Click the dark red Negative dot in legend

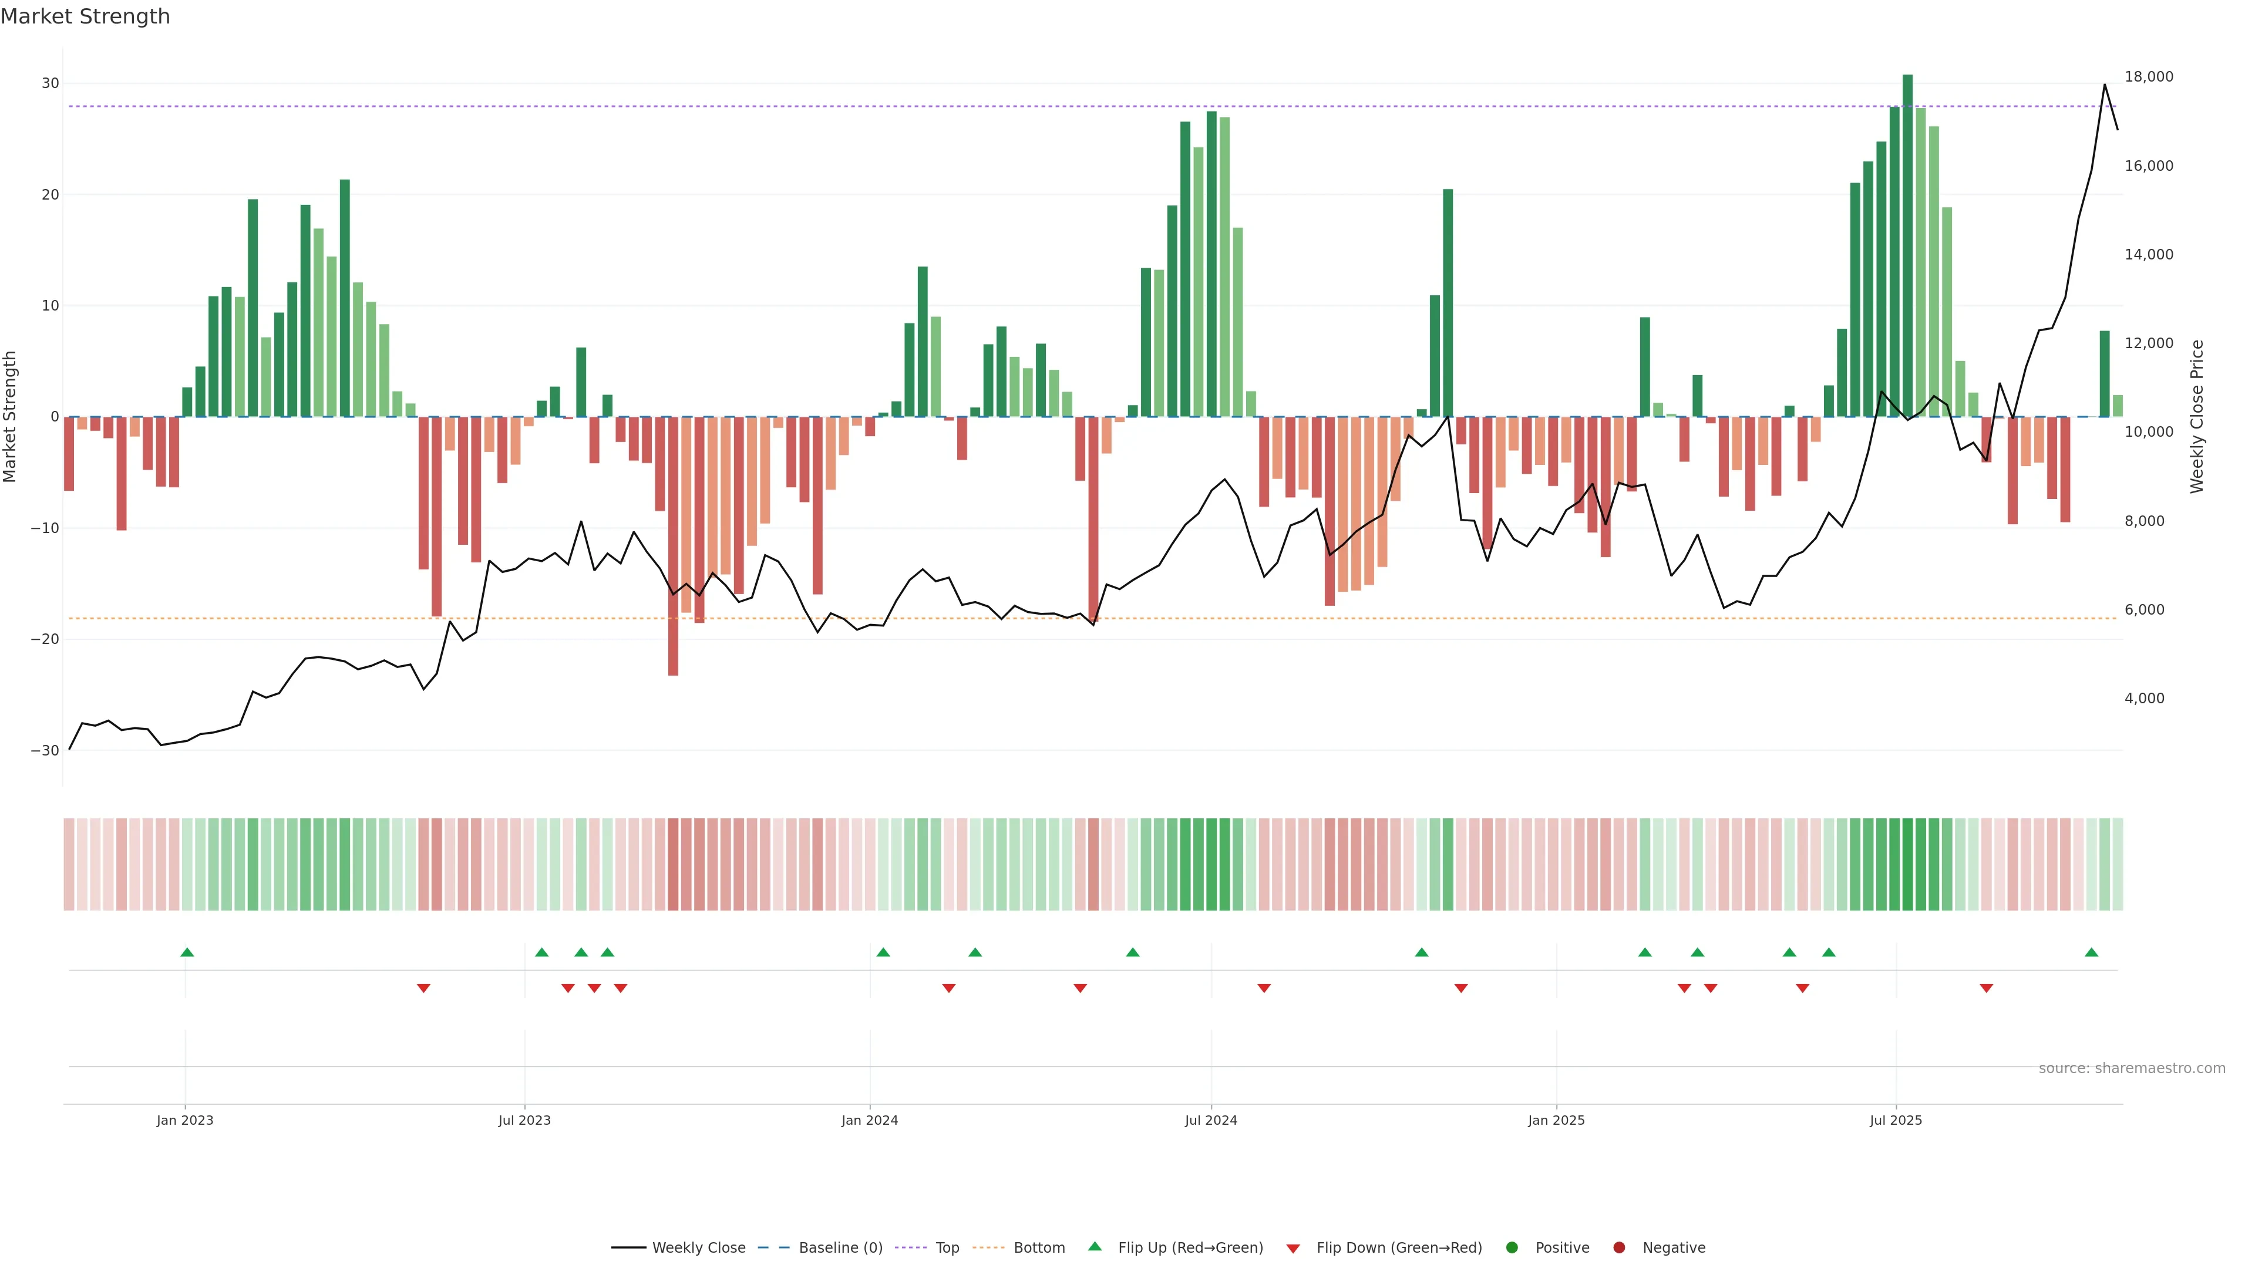(1618, 1248)
